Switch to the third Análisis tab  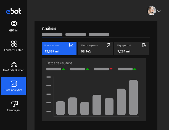(99, 35)
